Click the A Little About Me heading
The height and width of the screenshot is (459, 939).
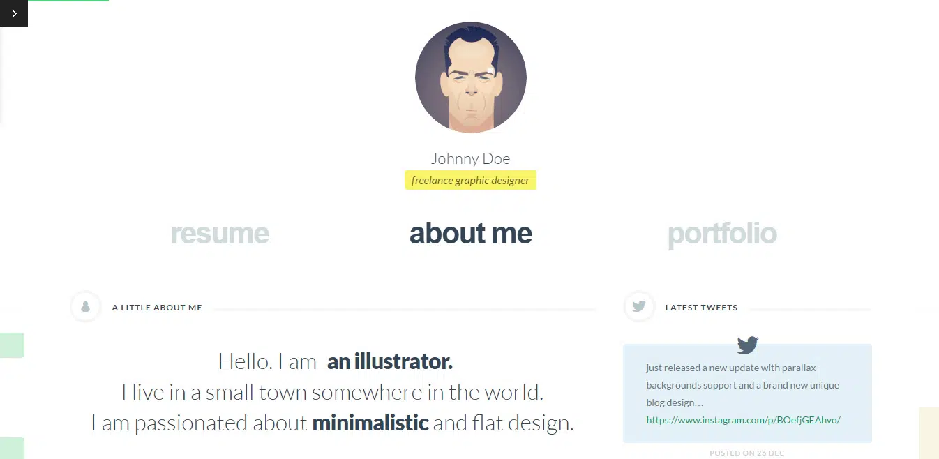point(157,308)
